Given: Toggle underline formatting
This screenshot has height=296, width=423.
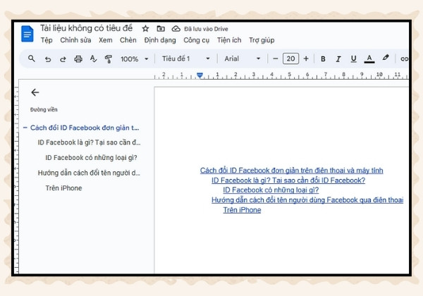Looking at the screenshot, I should pyautogui.click(x=353, y=58).
